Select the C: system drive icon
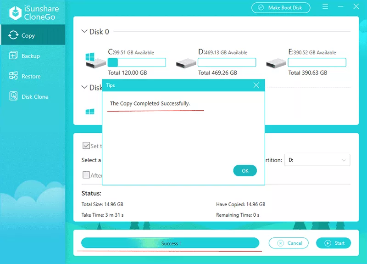 tap(95, 61)
